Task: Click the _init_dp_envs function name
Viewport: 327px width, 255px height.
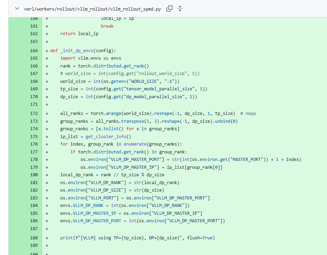Action: point(77,50)
